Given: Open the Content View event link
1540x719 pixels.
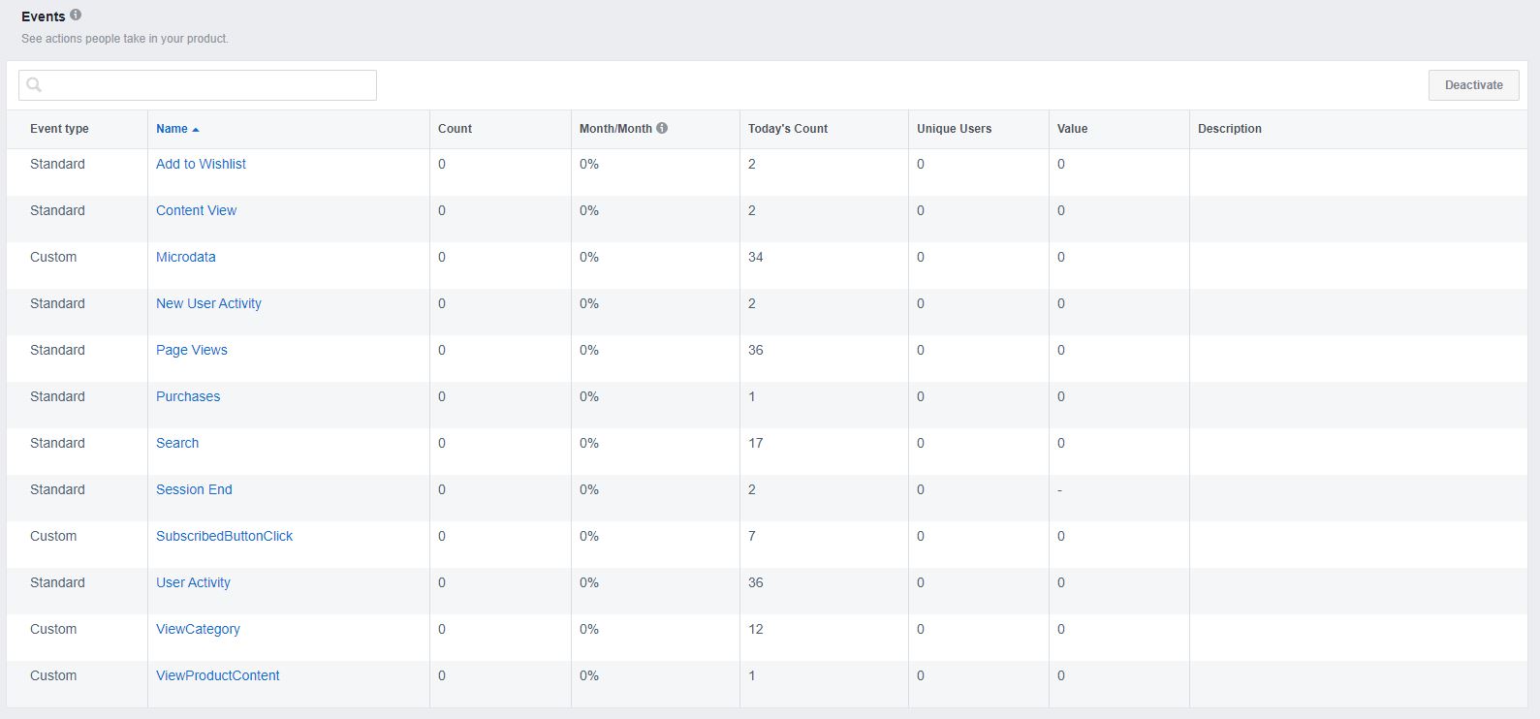Looking at the screenshot, I should point(196,210).
